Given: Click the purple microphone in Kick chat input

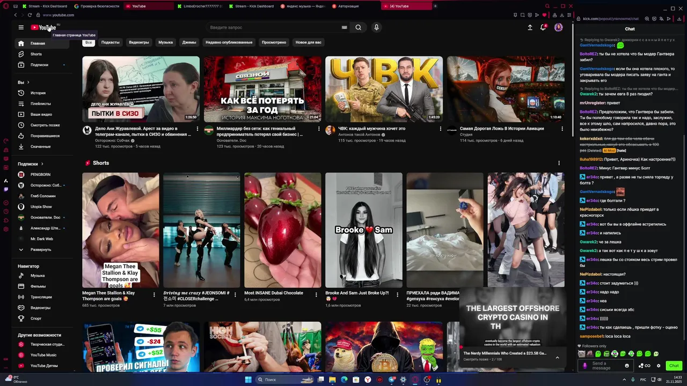Looking at the screenshot, I should 585,366.
